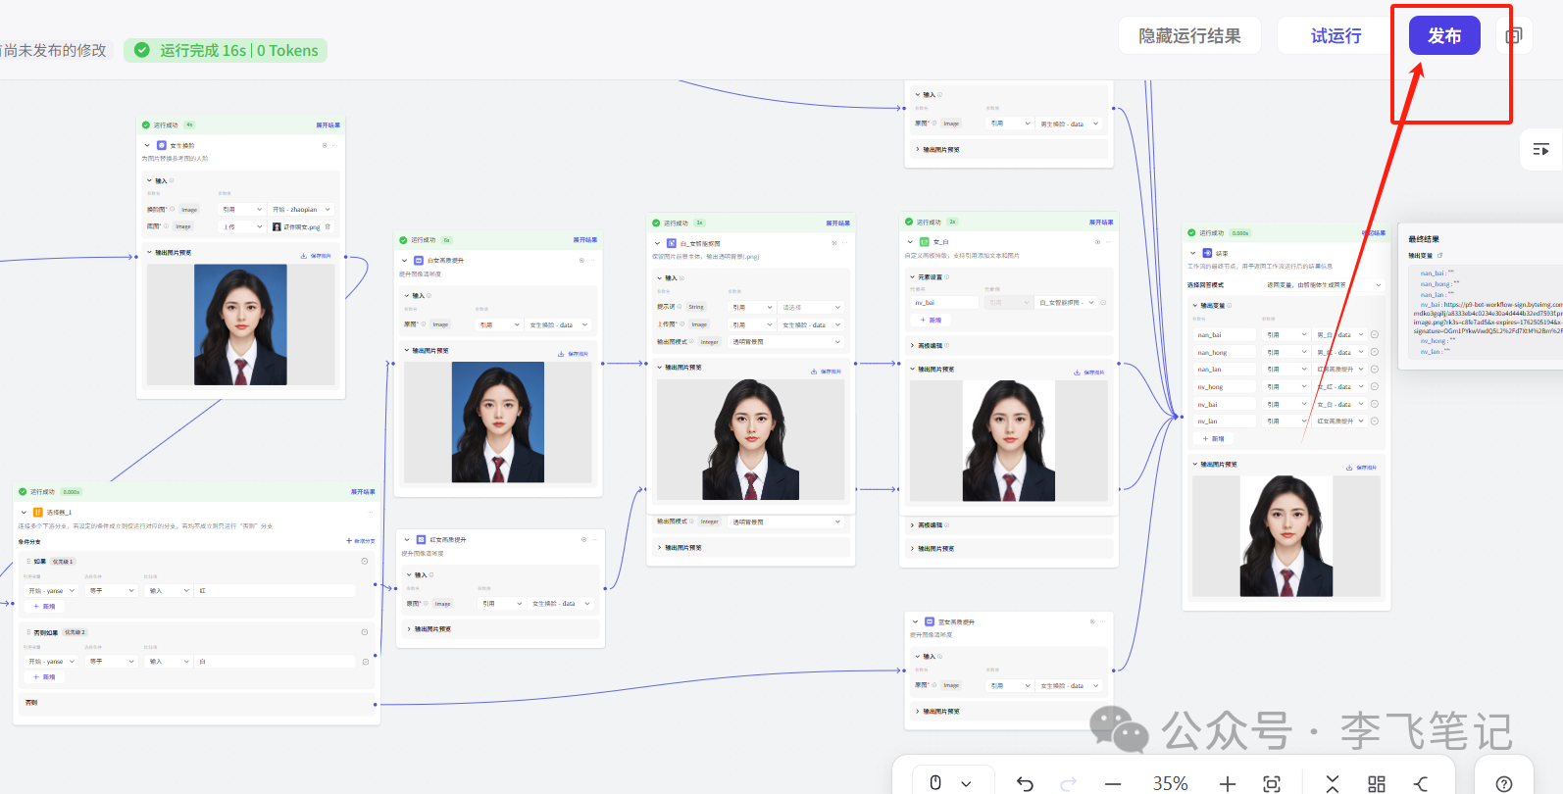
Task: Delete the uploaded 证件照女.png file
Action: 328,226
